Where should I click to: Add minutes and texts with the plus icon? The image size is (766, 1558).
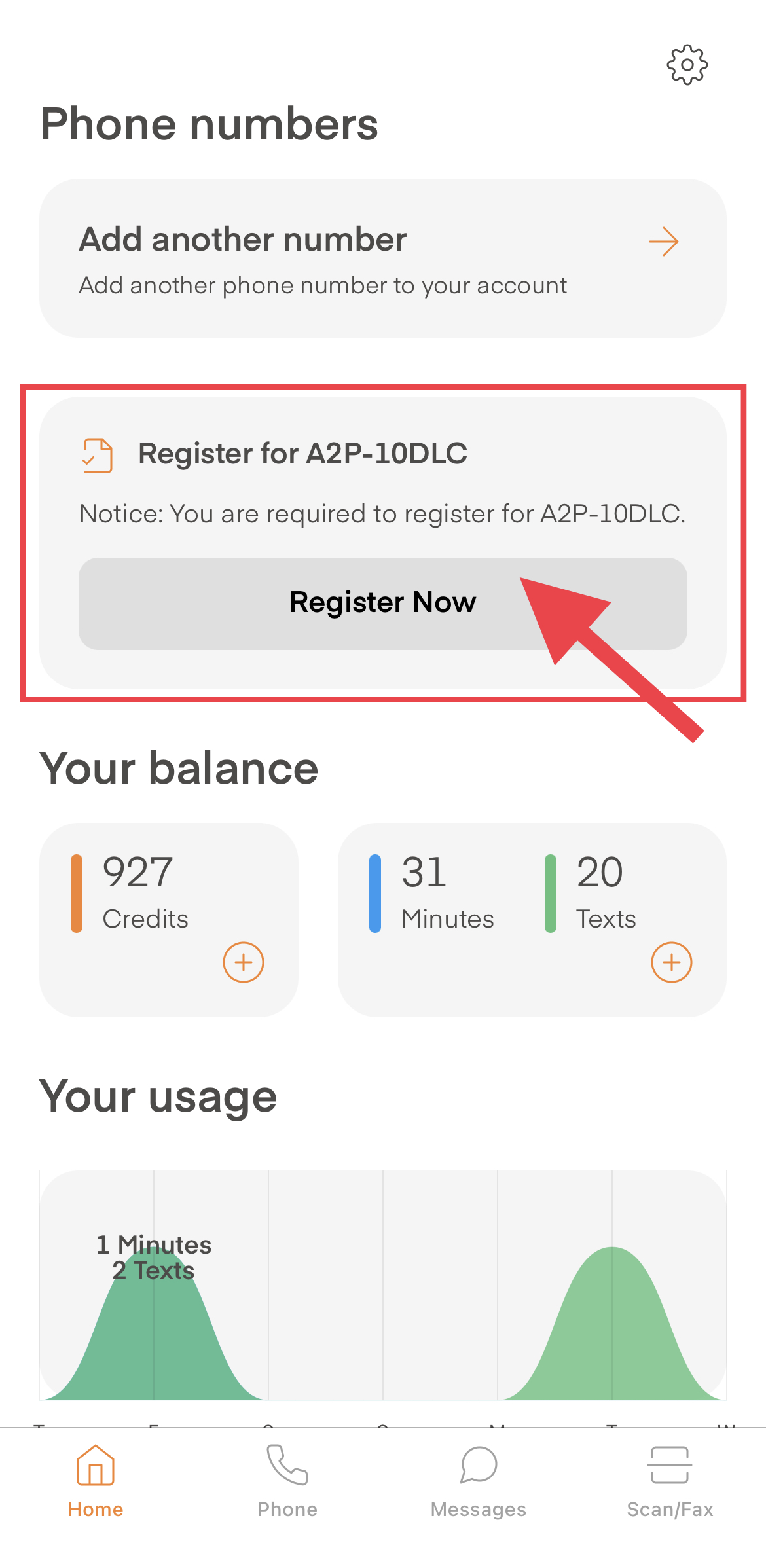(671, 962)
